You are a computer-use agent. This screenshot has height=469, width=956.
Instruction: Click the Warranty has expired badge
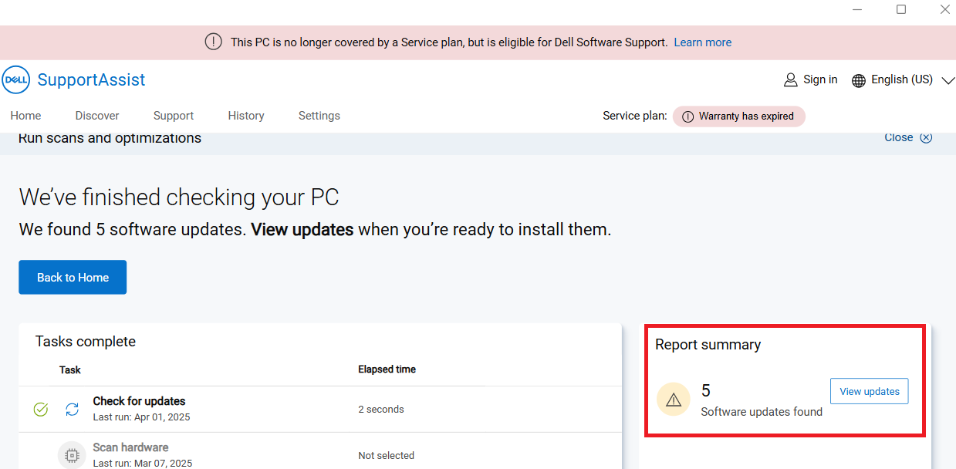[x=738, y=116]
